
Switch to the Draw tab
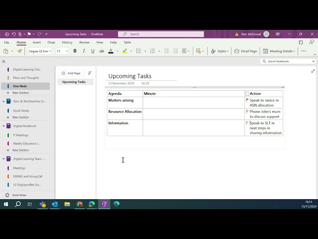click(x=51, y=42)
